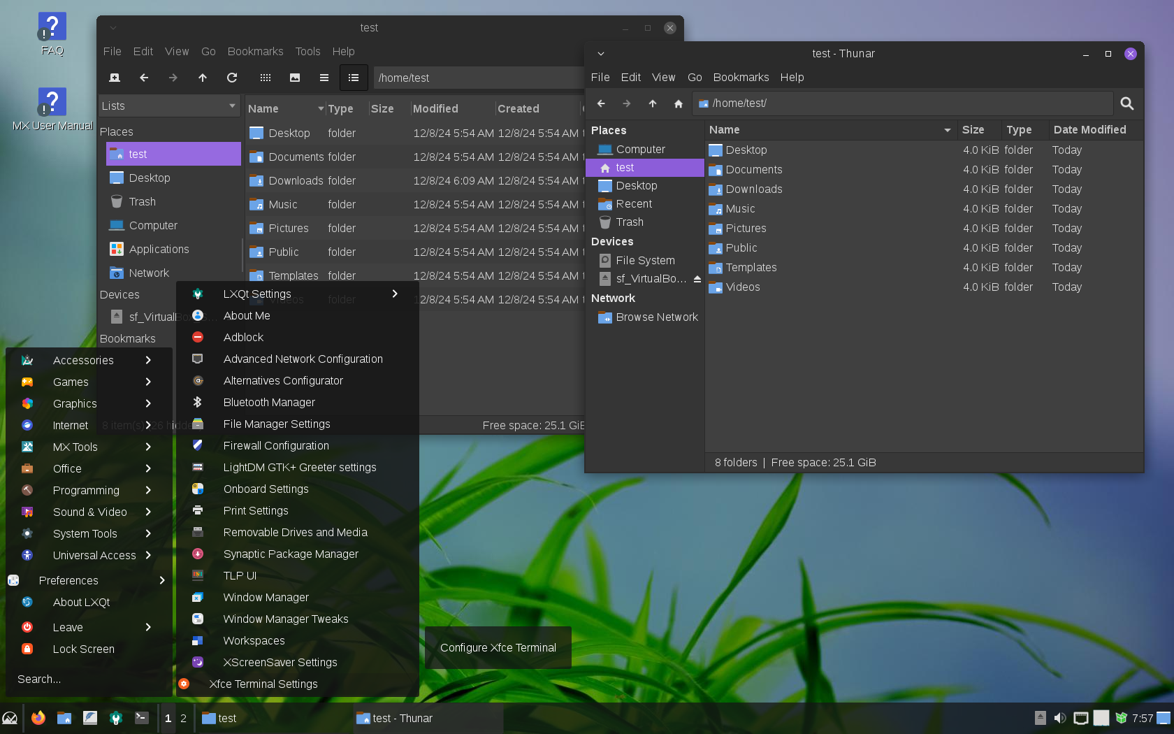Open the file manager launcher on the taskbar

coord(64,718)
